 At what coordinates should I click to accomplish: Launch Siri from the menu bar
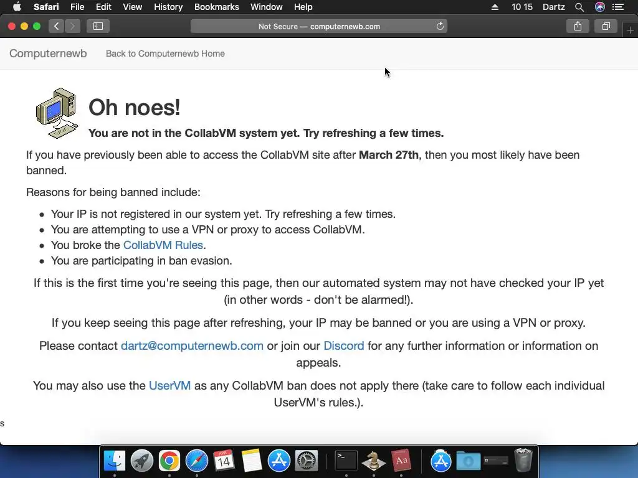tap(600, 7)
